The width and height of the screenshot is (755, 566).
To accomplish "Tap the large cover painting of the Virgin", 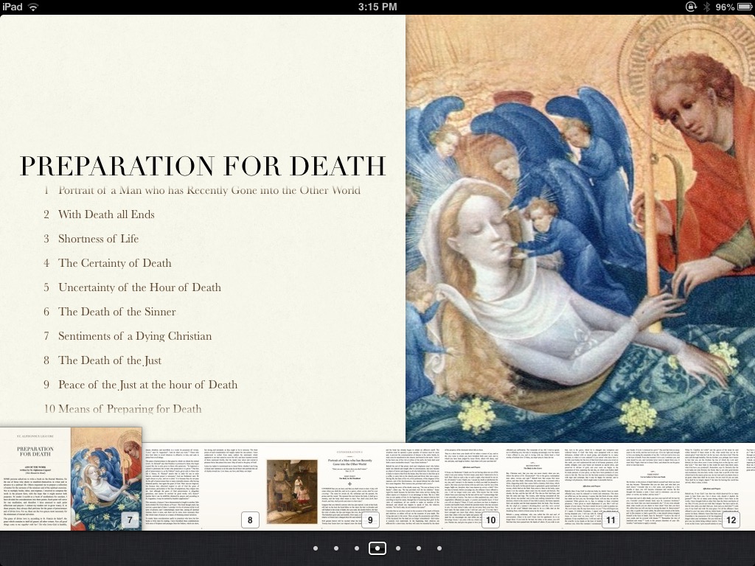I will point(580,228).
